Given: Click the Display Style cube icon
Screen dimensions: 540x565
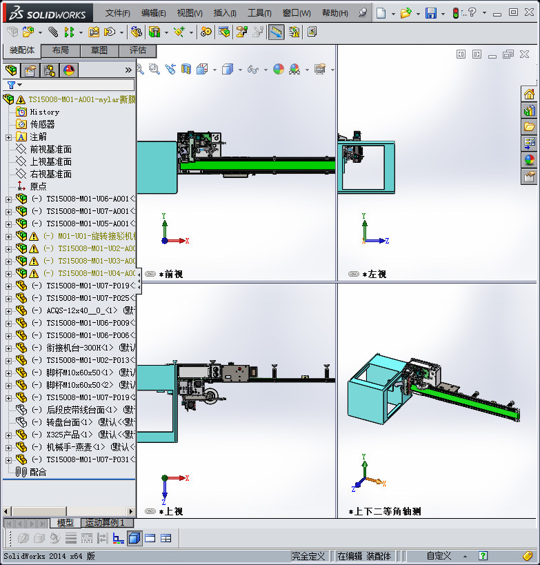Looking at the screenshot, I should (x=228, y=69).
